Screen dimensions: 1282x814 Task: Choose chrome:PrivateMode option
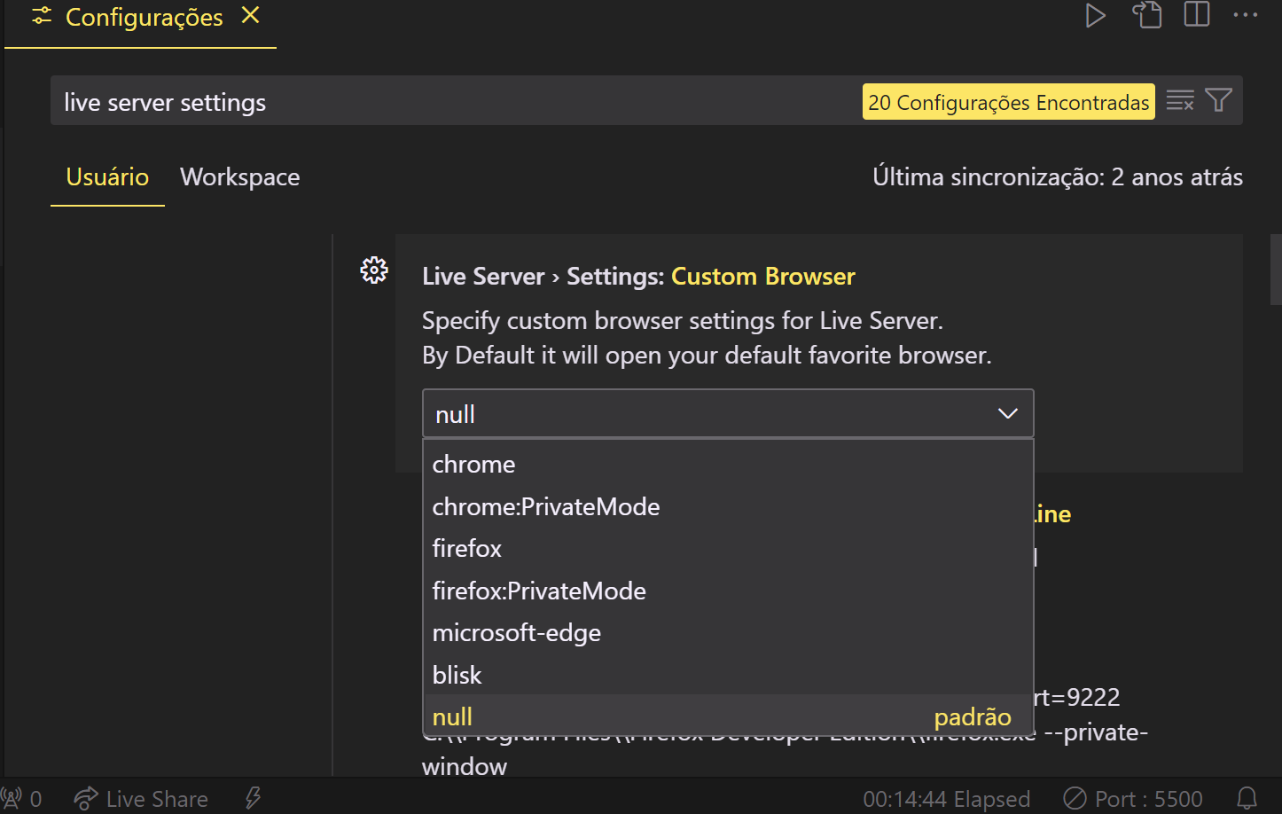pyautogui.click(x=728, y=506)
